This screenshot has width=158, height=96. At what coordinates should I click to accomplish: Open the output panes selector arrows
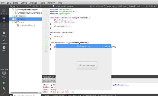click(x=116, y=95)
